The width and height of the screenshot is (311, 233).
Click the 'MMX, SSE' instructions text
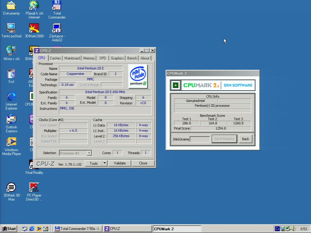67,108
